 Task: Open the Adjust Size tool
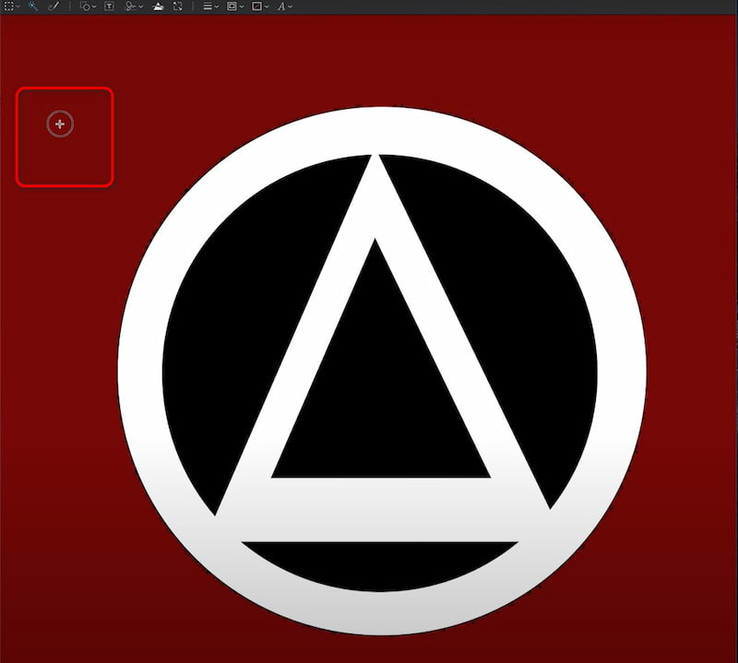tap(178, 6)
